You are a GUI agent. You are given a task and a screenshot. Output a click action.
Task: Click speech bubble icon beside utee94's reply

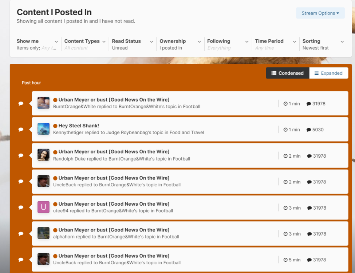point(21,207)
